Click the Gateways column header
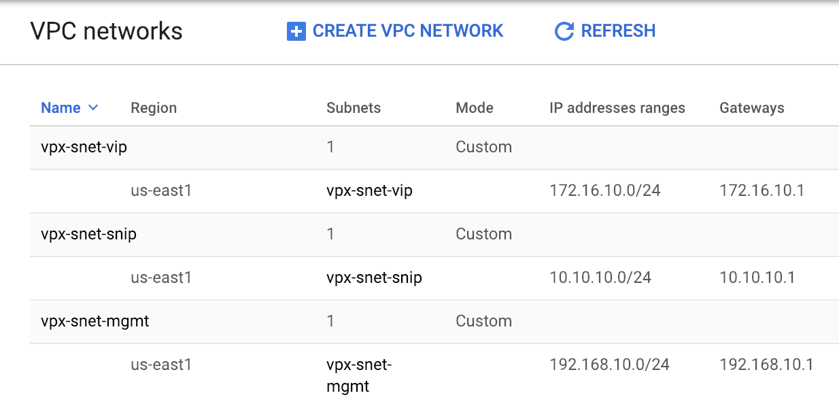Viewport: 839px width, 404px height. (752, 107)
